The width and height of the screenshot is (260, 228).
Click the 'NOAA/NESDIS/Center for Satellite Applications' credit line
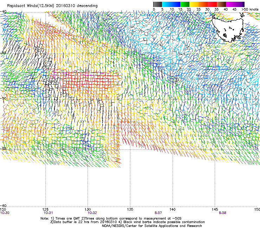152,226
